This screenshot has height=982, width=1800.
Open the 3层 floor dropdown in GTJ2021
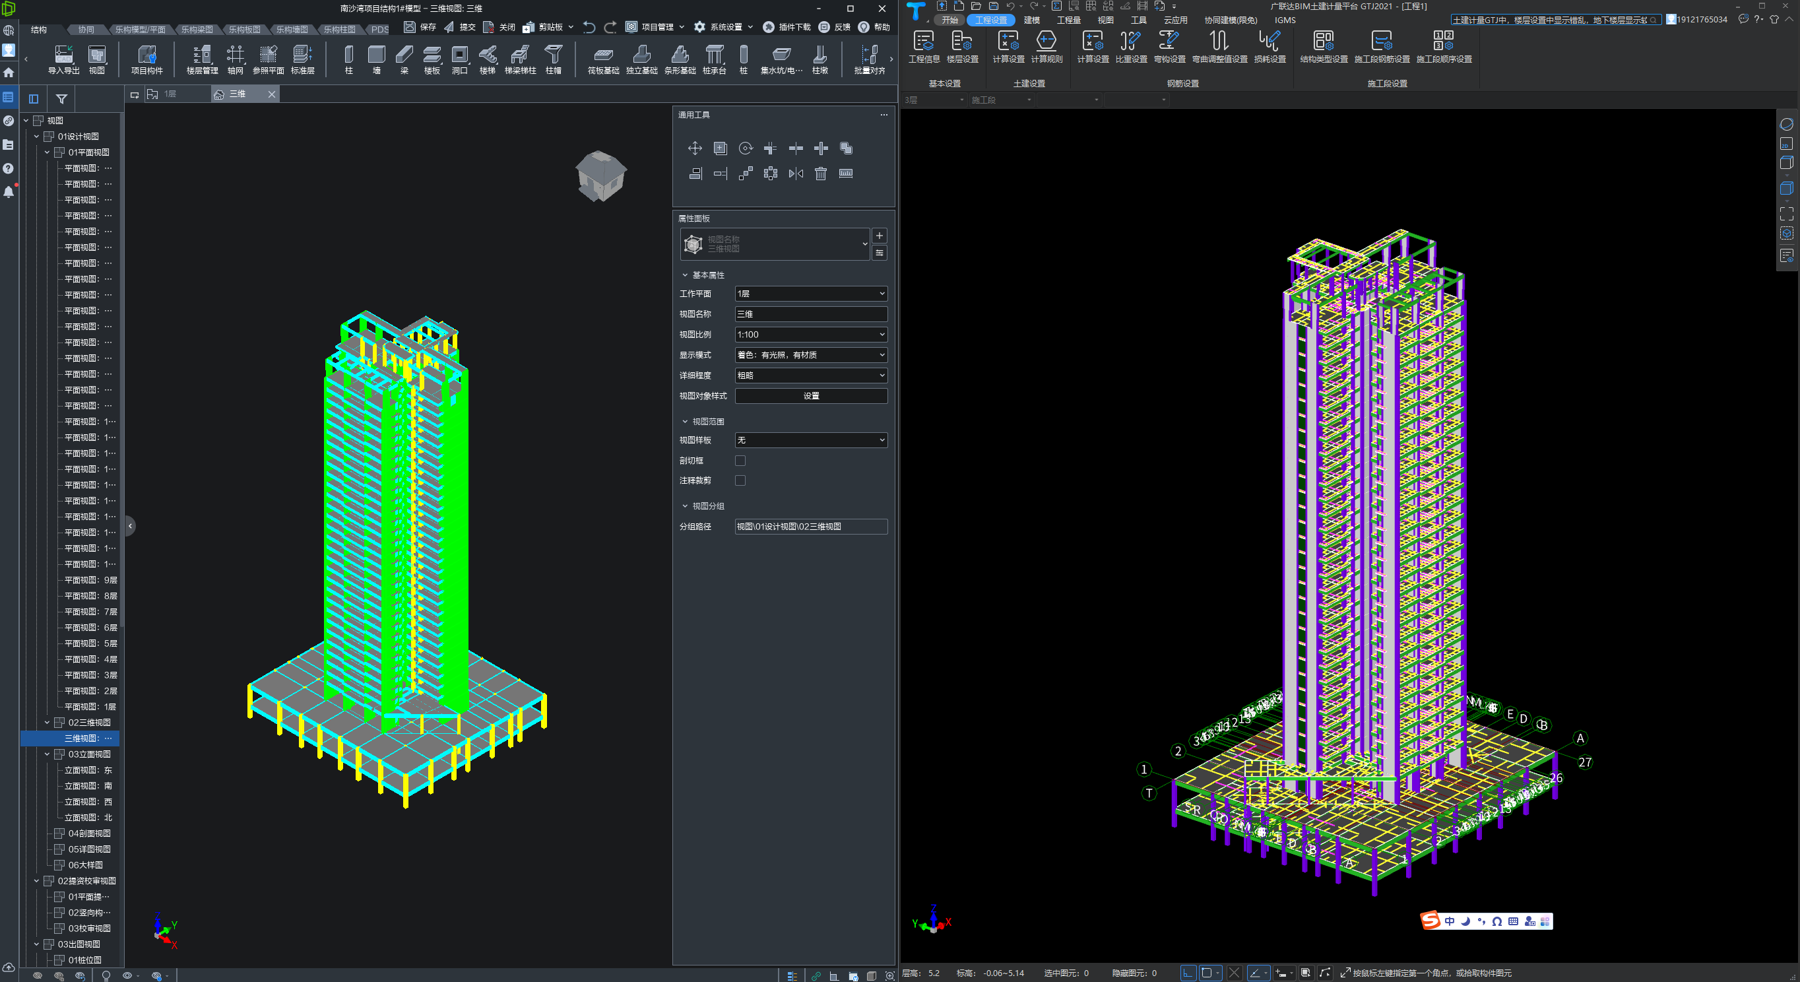tap(934, 100)
